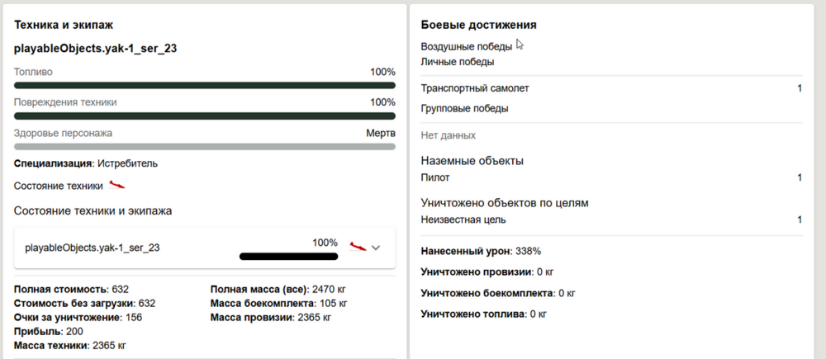Open the Наземные объекты section
The image size is (826, 359).
pyautogui.click(x=472, y=161)
